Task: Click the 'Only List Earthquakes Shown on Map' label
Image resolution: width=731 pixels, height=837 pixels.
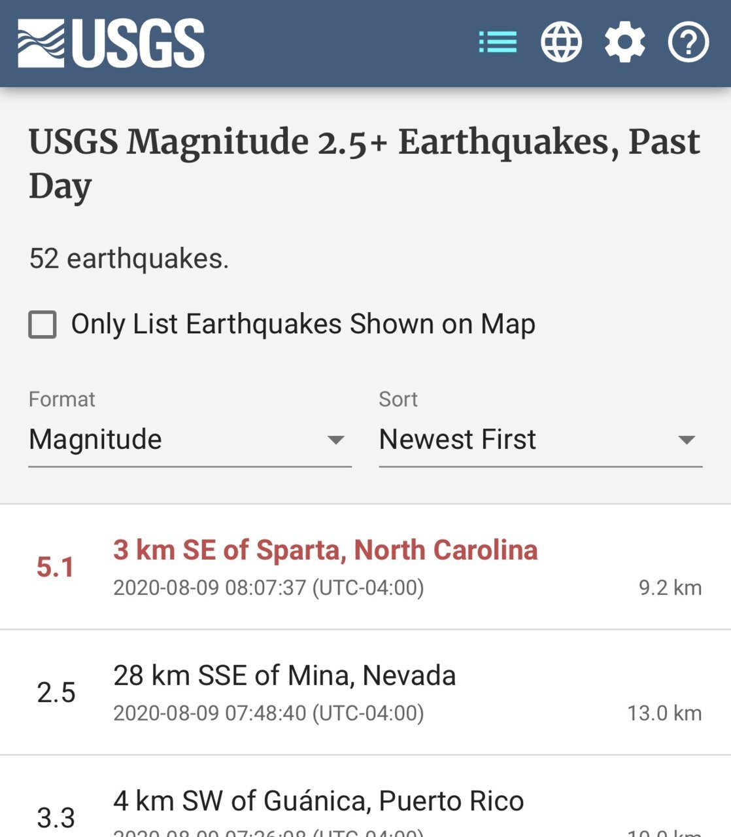Action: point(303,324)
